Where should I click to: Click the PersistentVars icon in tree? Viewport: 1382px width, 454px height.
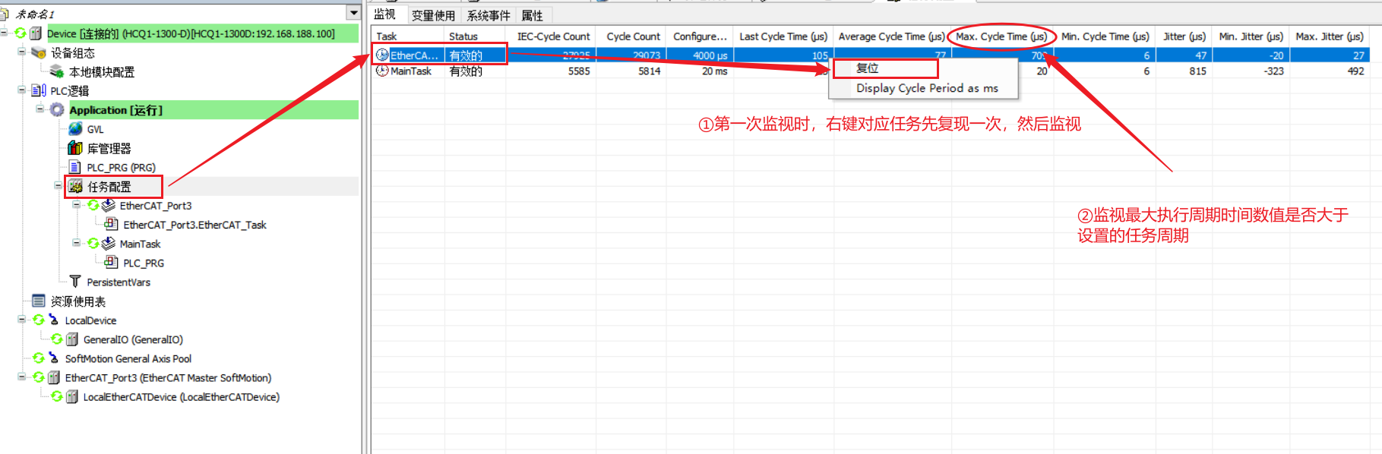coord(75,282)
